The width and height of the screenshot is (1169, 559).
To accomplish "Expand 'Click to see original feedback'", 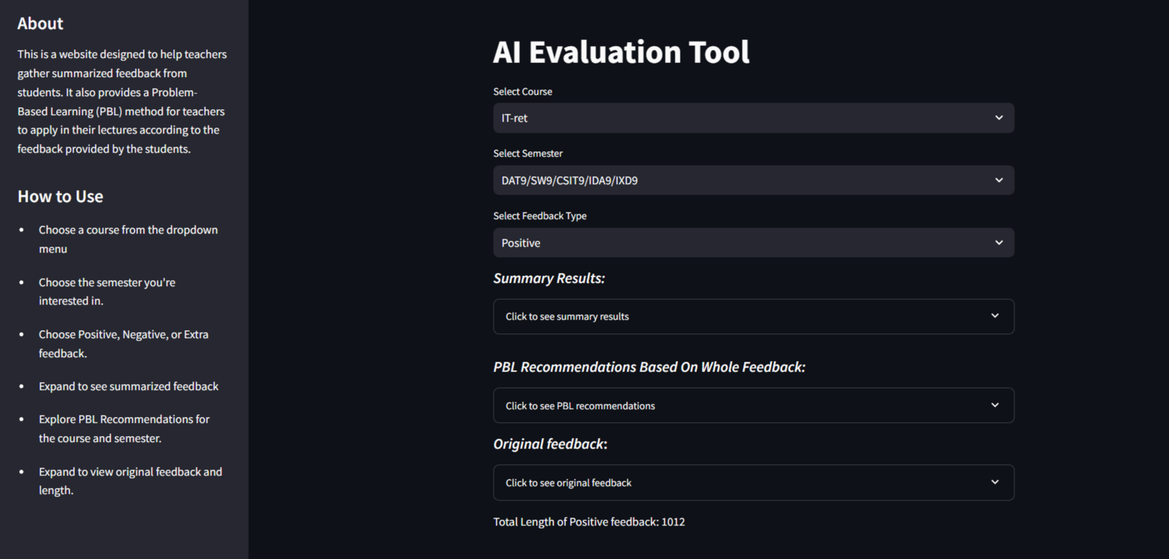I will (754, 483).
